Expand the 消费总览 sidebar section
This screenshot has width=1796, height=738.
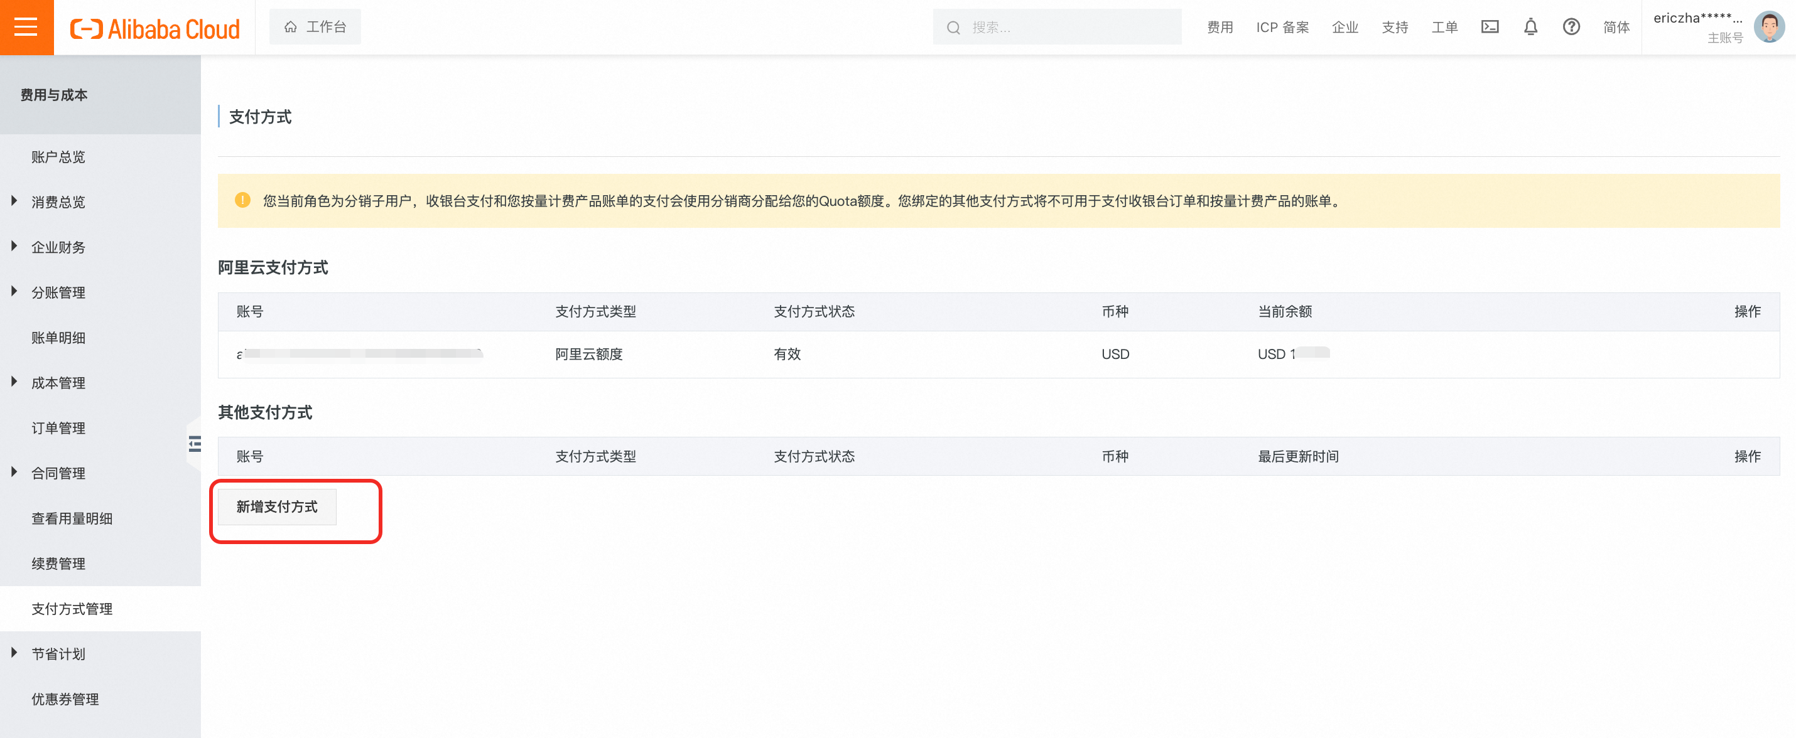pyautogui.click(x=58, y=202)
